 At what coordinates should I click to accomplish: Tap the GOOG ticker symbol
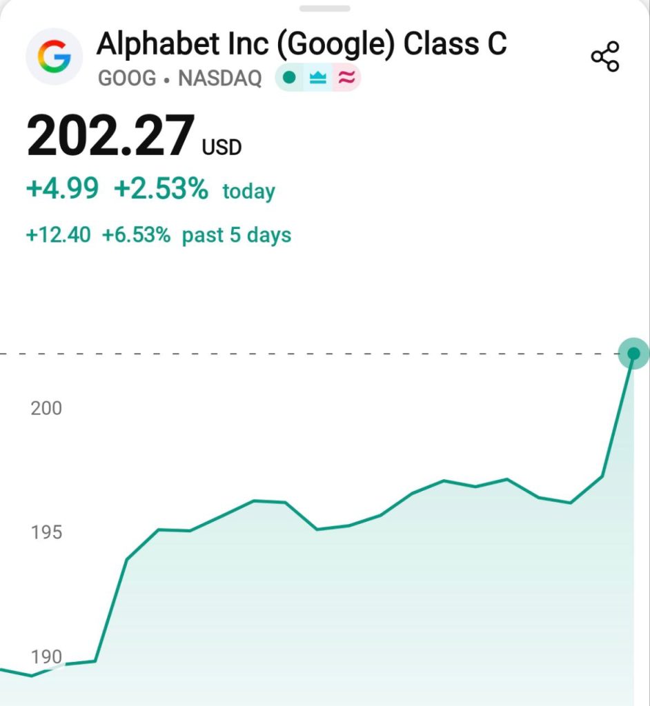(127, 79)
